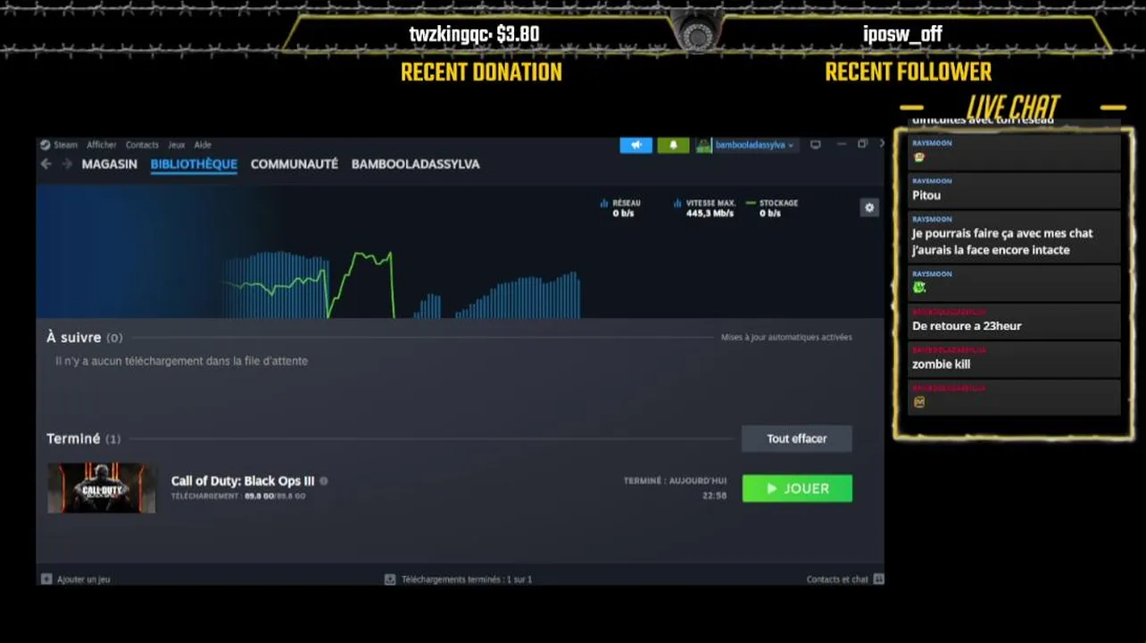Open the blue announcements megaphone button
The image size is (1146, 643).
636,145
